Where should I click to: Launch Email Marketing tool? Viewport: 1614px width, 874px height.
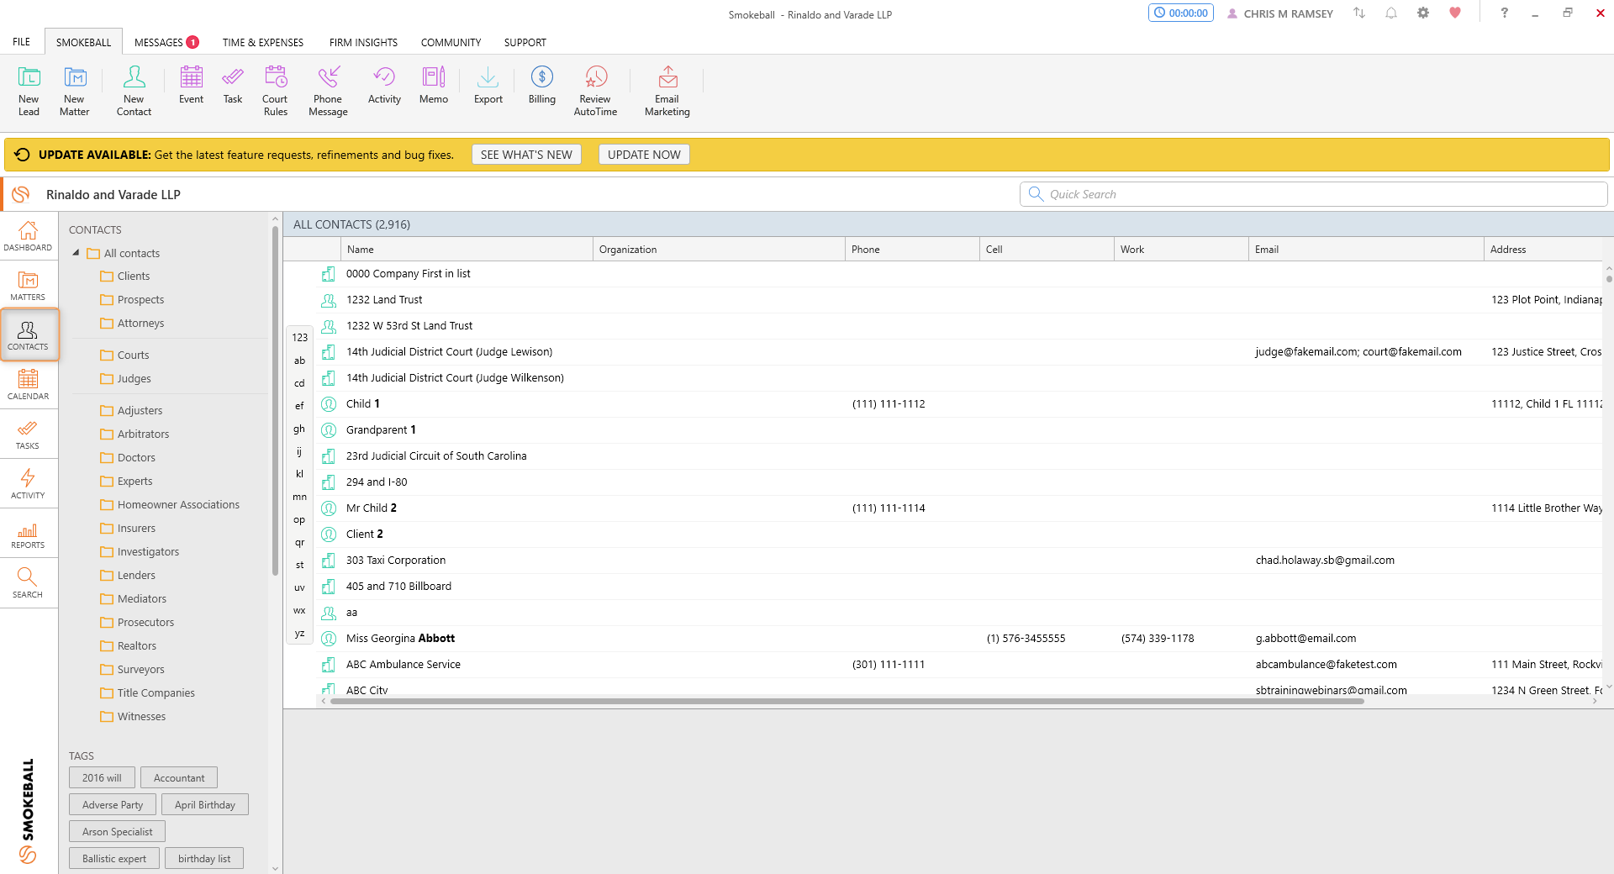pos(667,91)
